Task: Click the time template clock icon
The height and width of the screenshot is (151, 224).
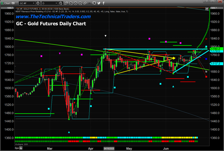Action: (x=61, y=3)
